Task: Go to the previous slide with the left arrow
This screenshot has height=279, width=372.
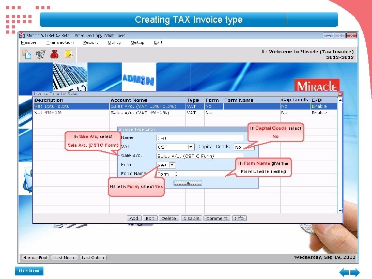Action: tap(344, 272)
